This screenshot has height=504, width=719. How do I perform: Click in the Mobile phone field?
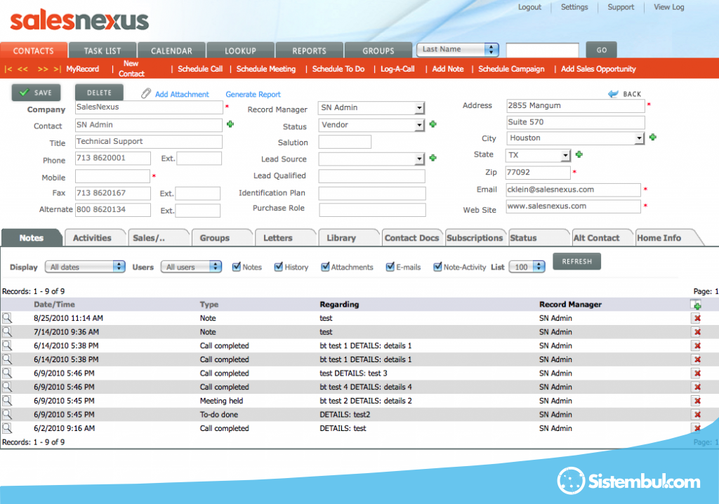click(113, 177)
